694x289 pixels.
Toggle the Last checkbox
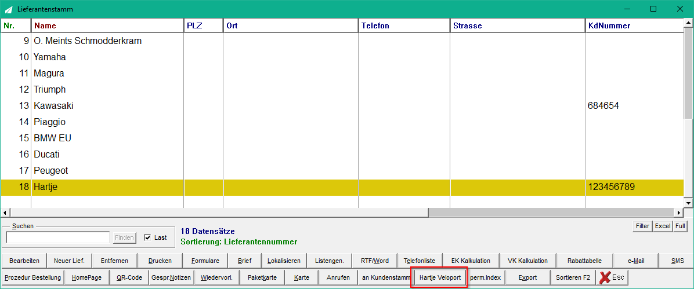pos(148,237)
